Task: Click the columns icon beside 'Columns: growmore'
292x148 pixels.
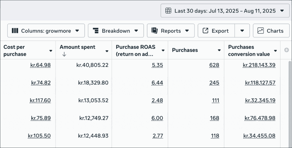Action: tap(15, 31)
